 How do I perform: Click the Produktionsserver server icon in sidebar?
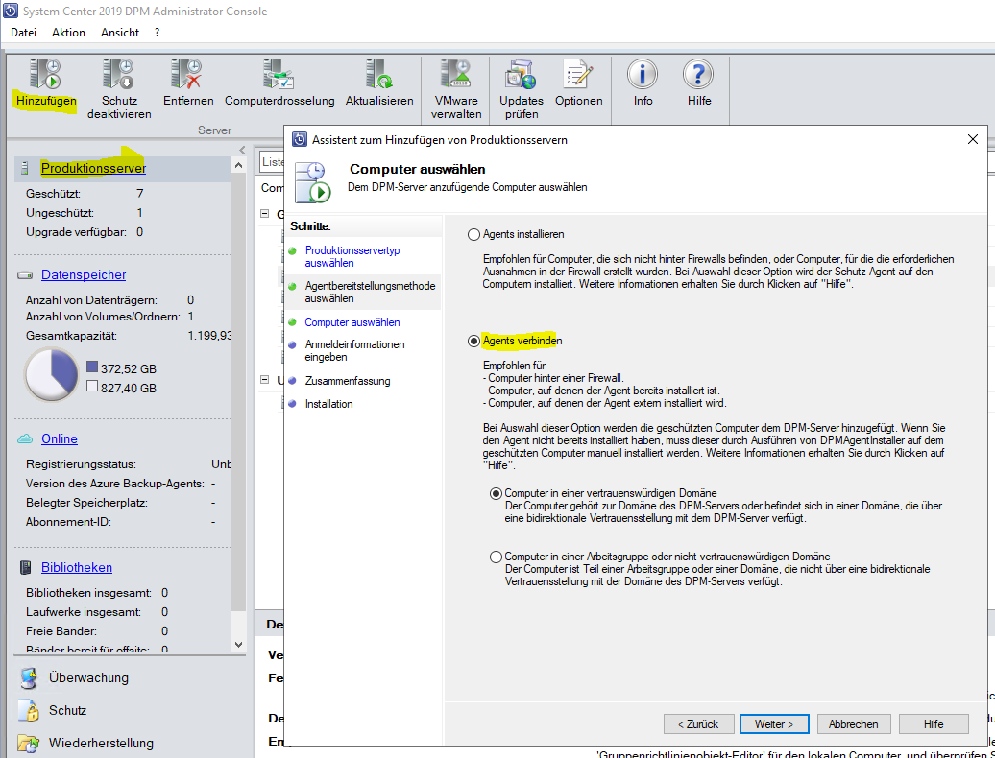[x=25, y=169]
